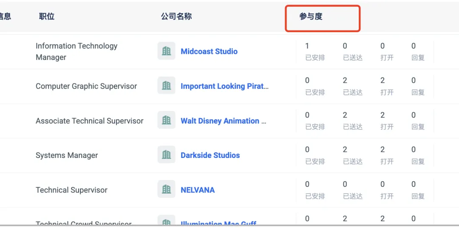Click the building icon beside Walt Disney Animation

tap(166, 121)
